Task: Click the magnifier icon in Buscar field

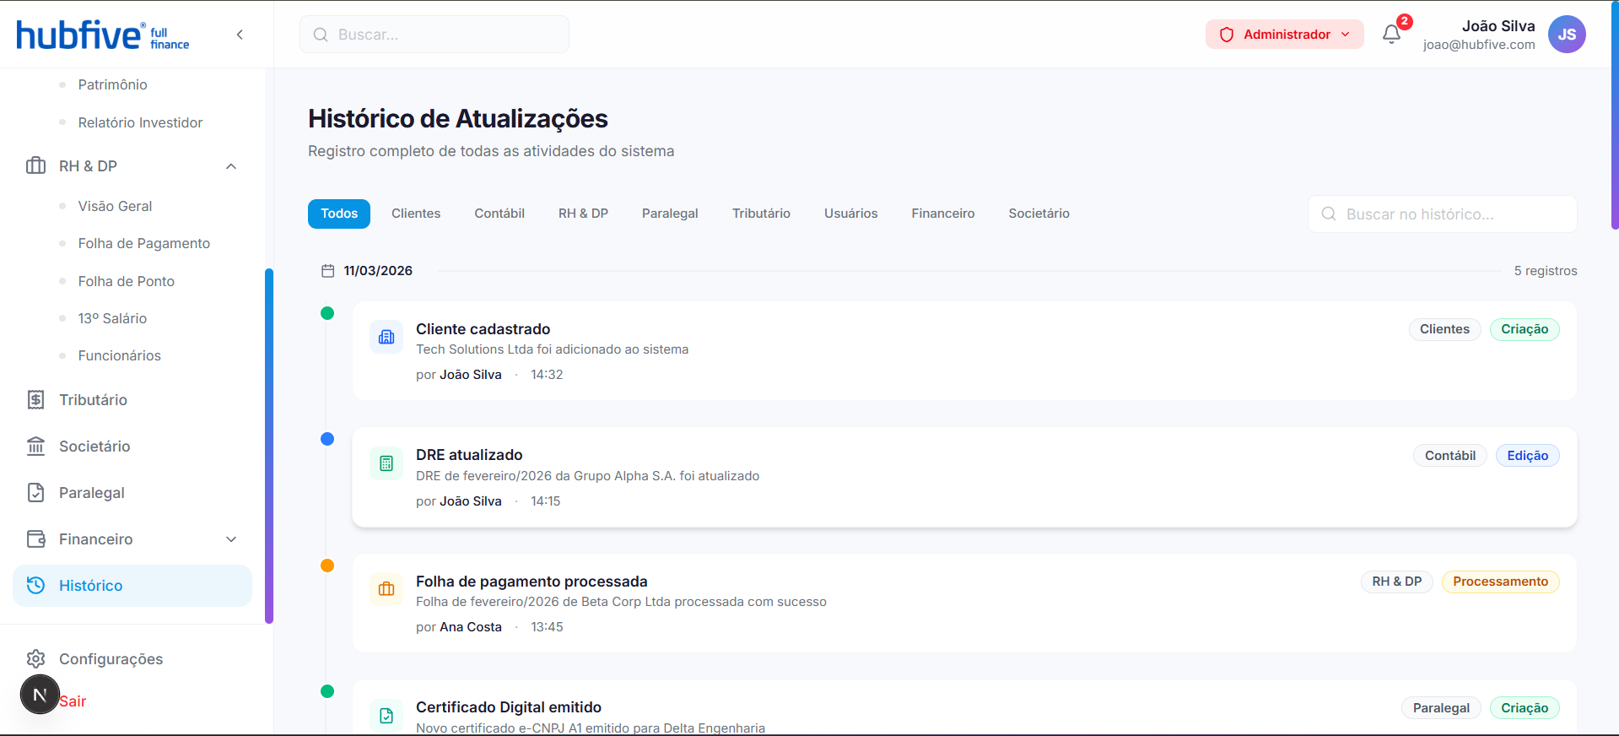Action: tap(321, 35)
